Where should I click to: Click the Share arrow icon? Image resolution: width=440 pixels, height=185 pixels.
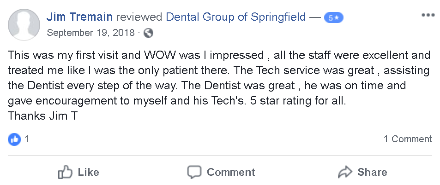344,172
